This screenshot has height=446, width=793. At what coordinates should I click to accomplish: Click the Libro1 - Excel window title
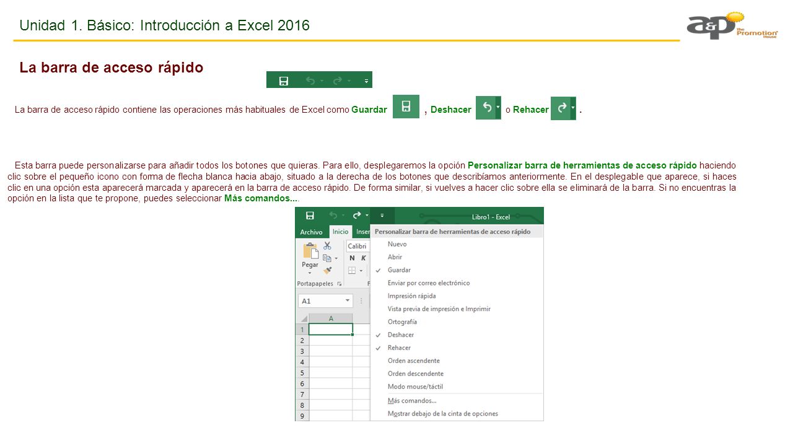pos(491,217)
